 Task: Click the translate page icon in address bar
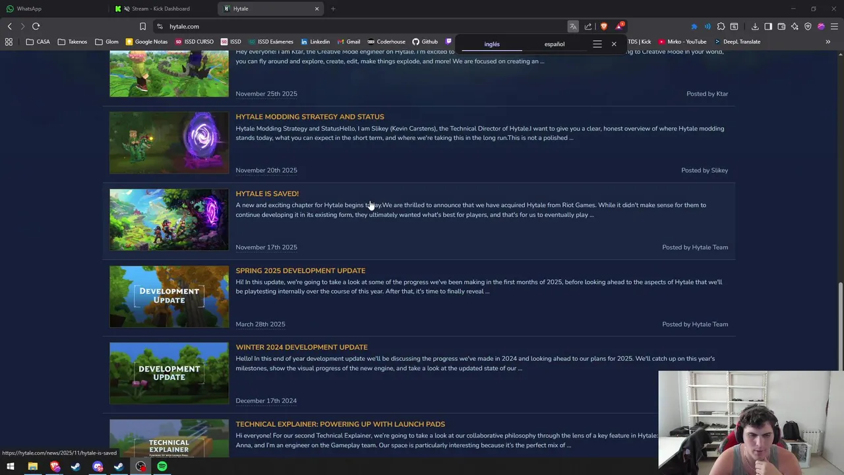[x=573, y=26]
